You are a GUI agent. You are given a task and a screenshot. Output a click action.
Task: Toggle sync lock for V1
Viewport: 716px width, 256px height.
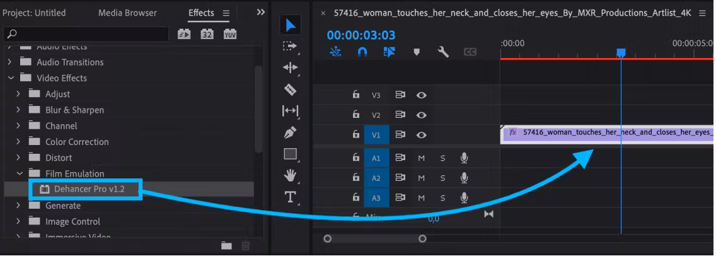pyautogui.click(x=400, y=134)
